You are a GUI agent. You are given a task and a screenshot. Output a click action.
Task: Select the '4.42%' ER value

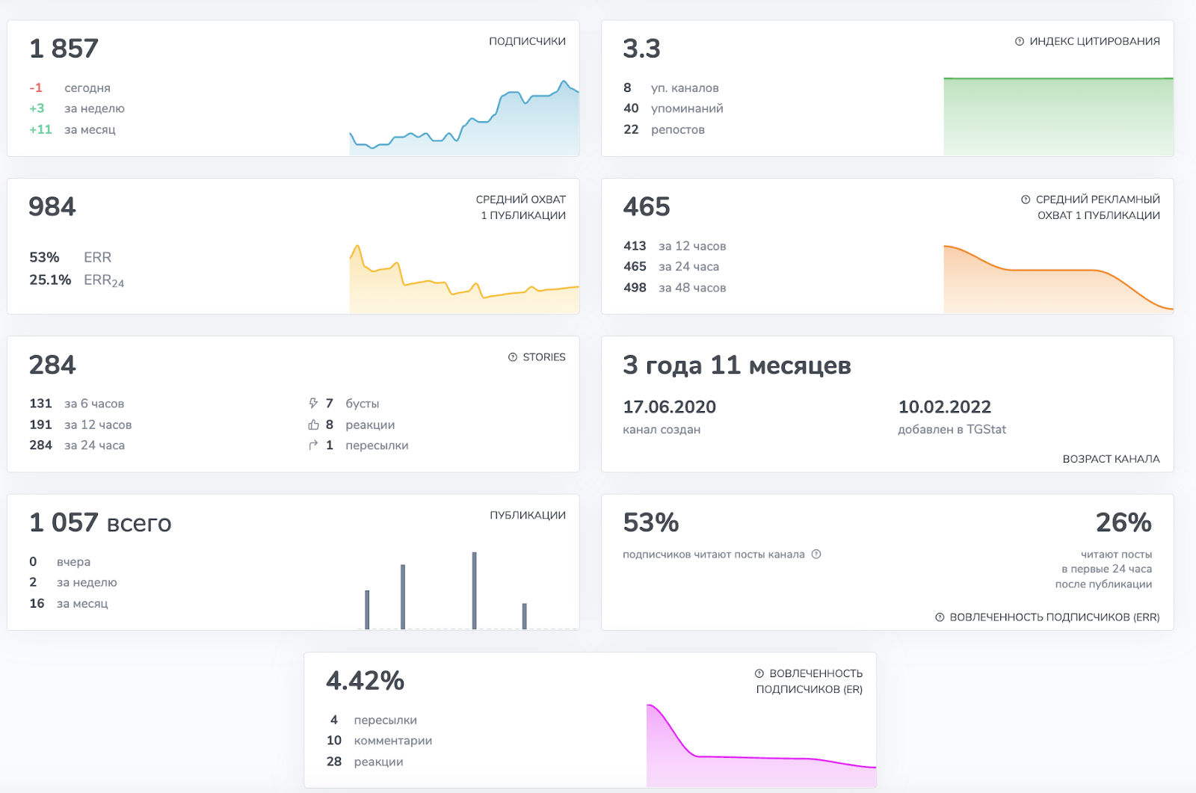click(x=365, y=681)
